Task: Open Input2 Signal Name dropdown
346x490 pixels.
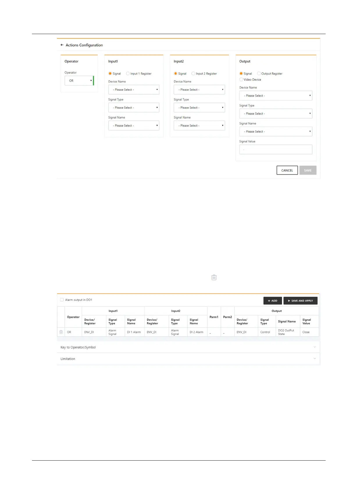Action: (199, 126)
